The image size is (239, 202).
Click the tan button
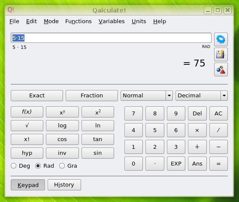coord(98,139)
